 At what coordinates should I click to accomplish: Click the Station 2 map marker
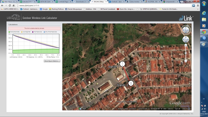pyautogui.click(x=131, y=83)
